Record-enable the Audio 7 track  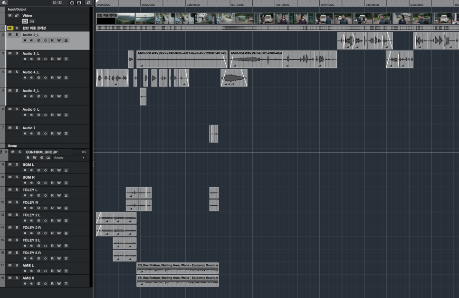coord(25,134)
